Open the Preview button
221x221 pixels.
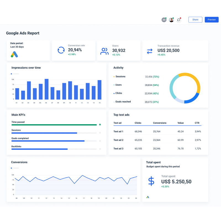point(211,20)
